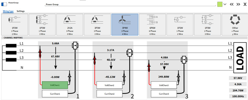
Task: Click the 4.30A total current value
Action: (238, 84)
